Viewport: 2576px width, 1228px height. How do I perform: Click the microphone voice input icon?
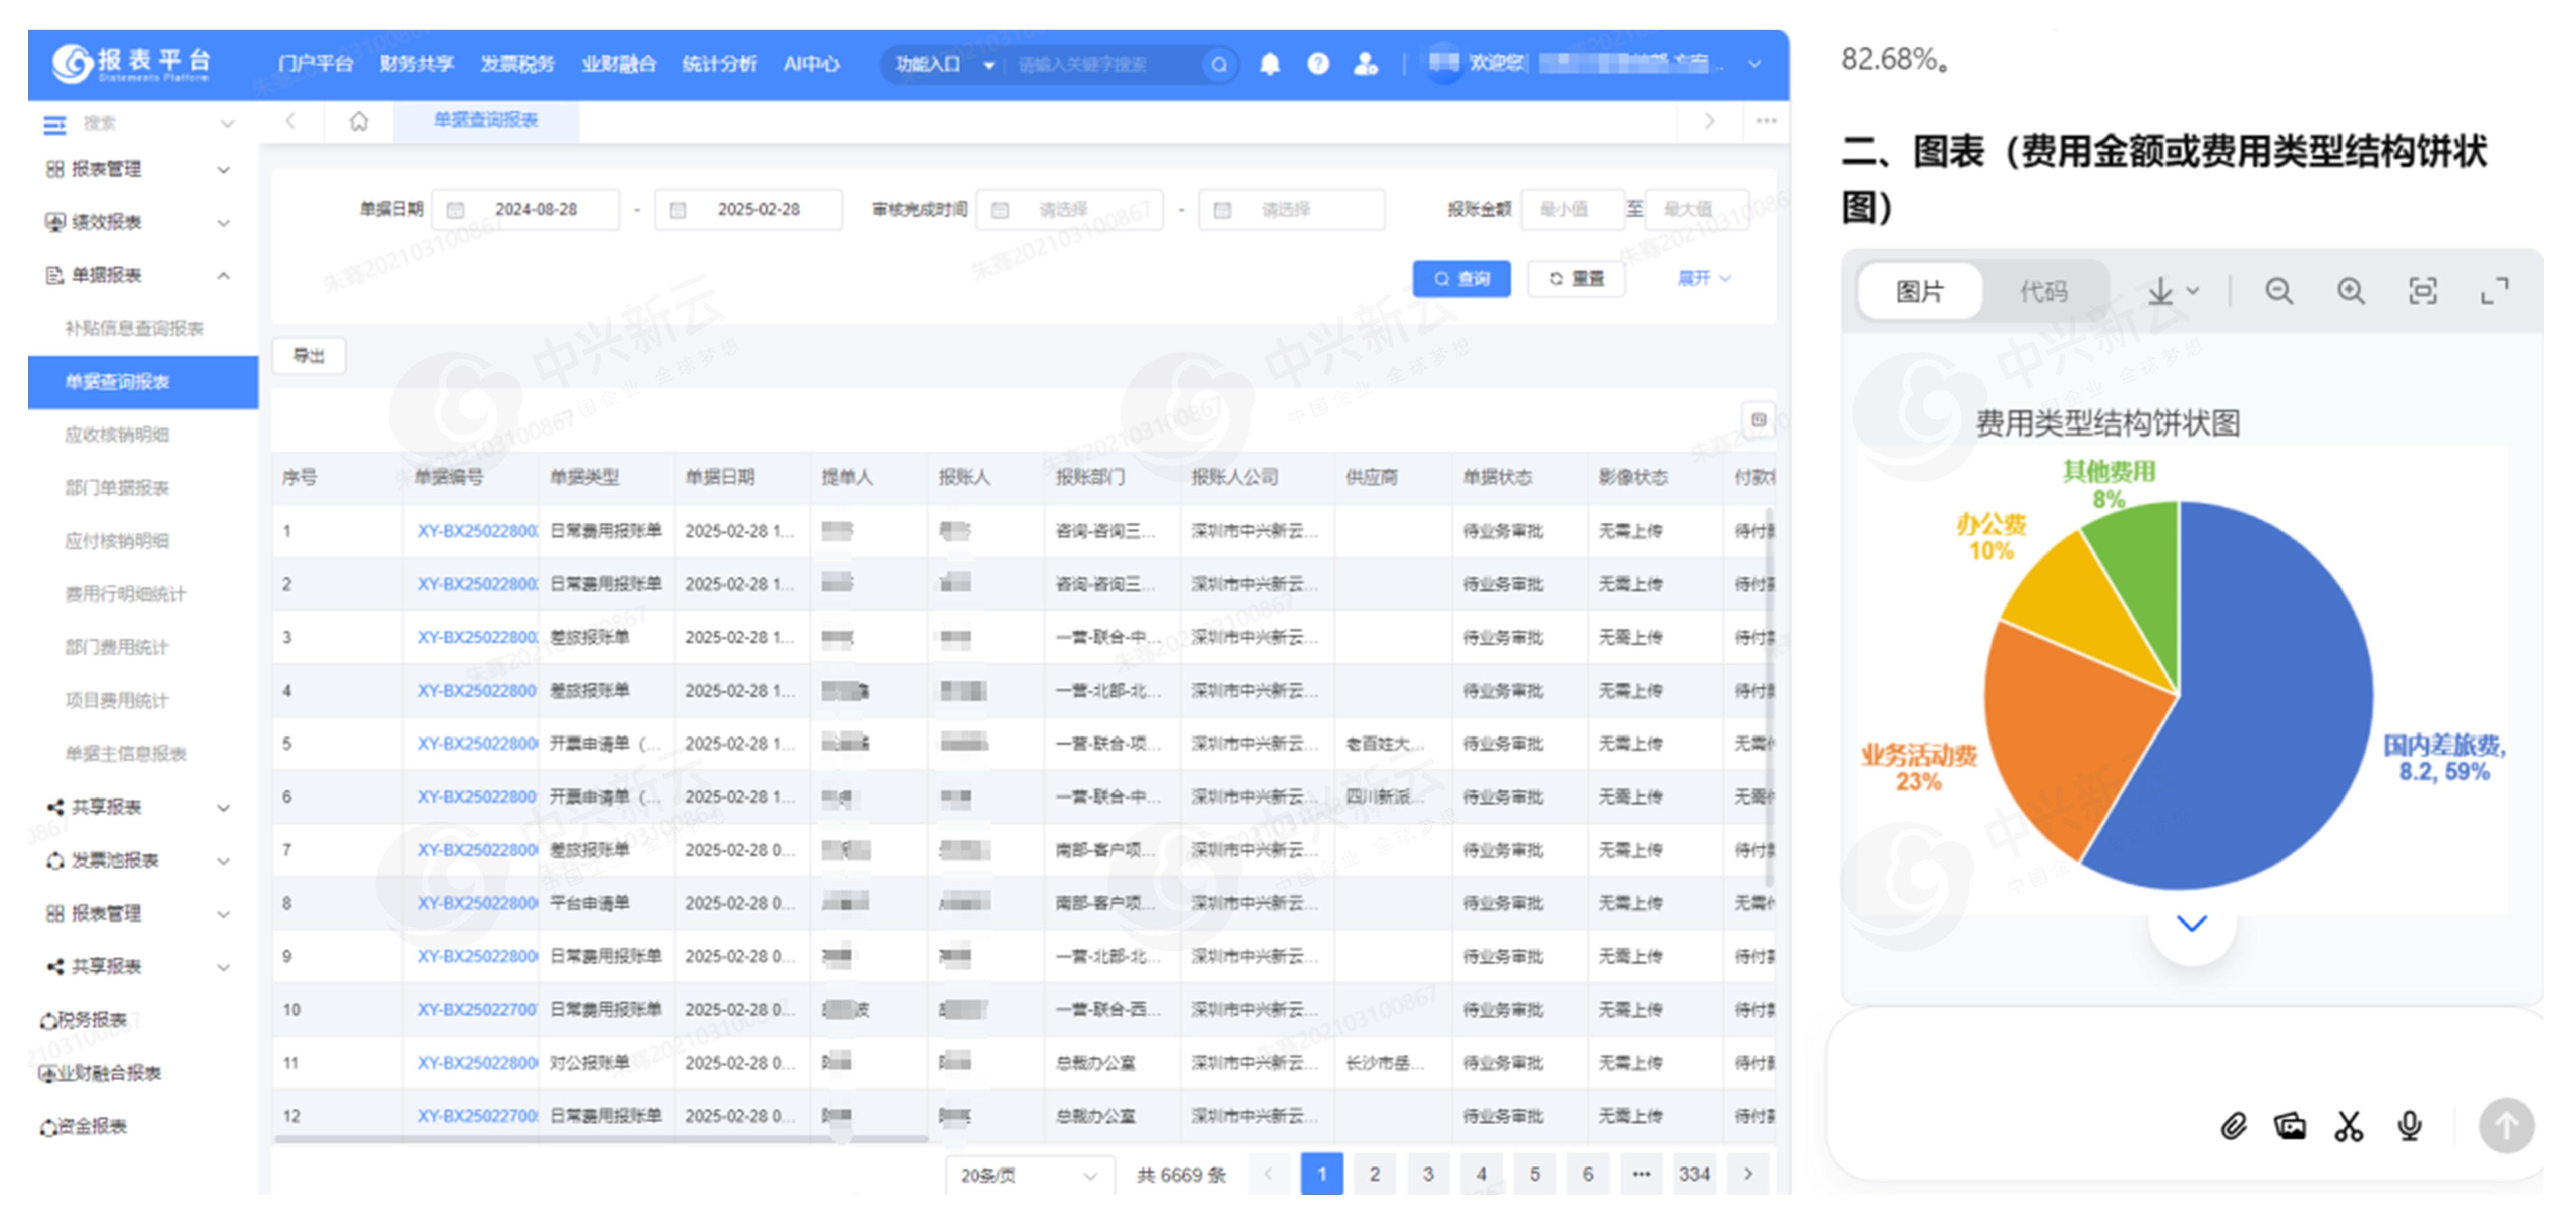coord(2409,1126)
